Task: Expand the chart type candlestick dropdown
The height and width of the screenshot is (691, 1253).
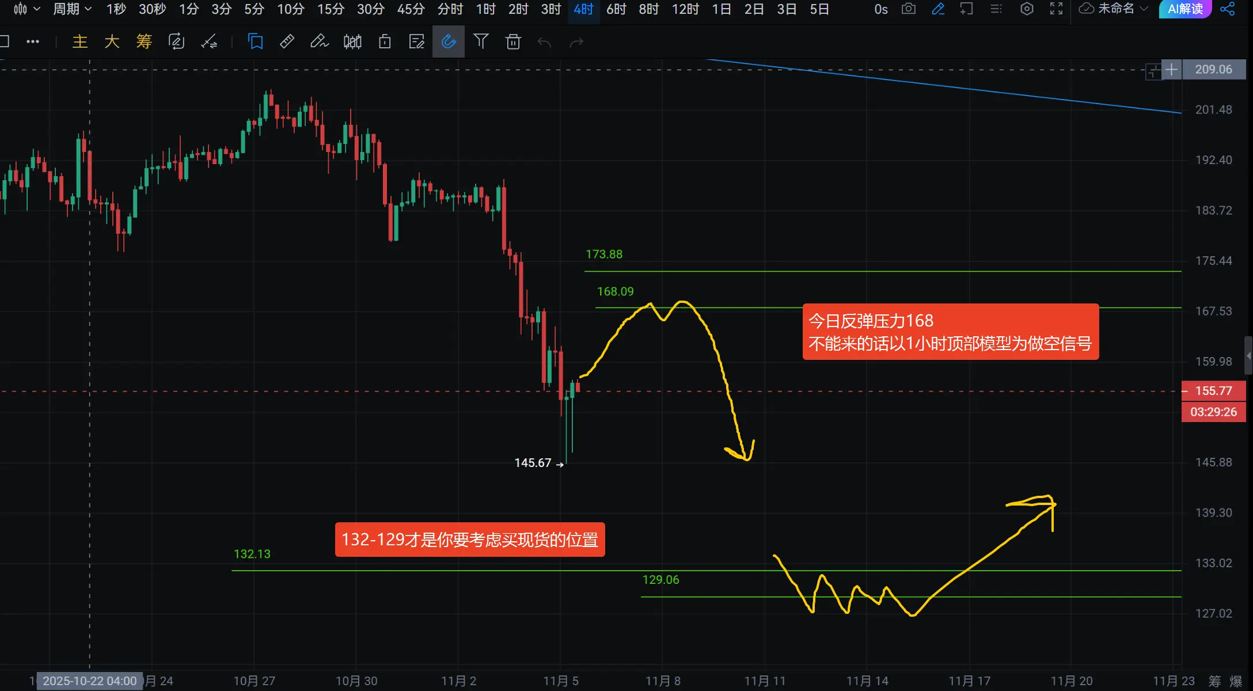Action: coord(26,9)
